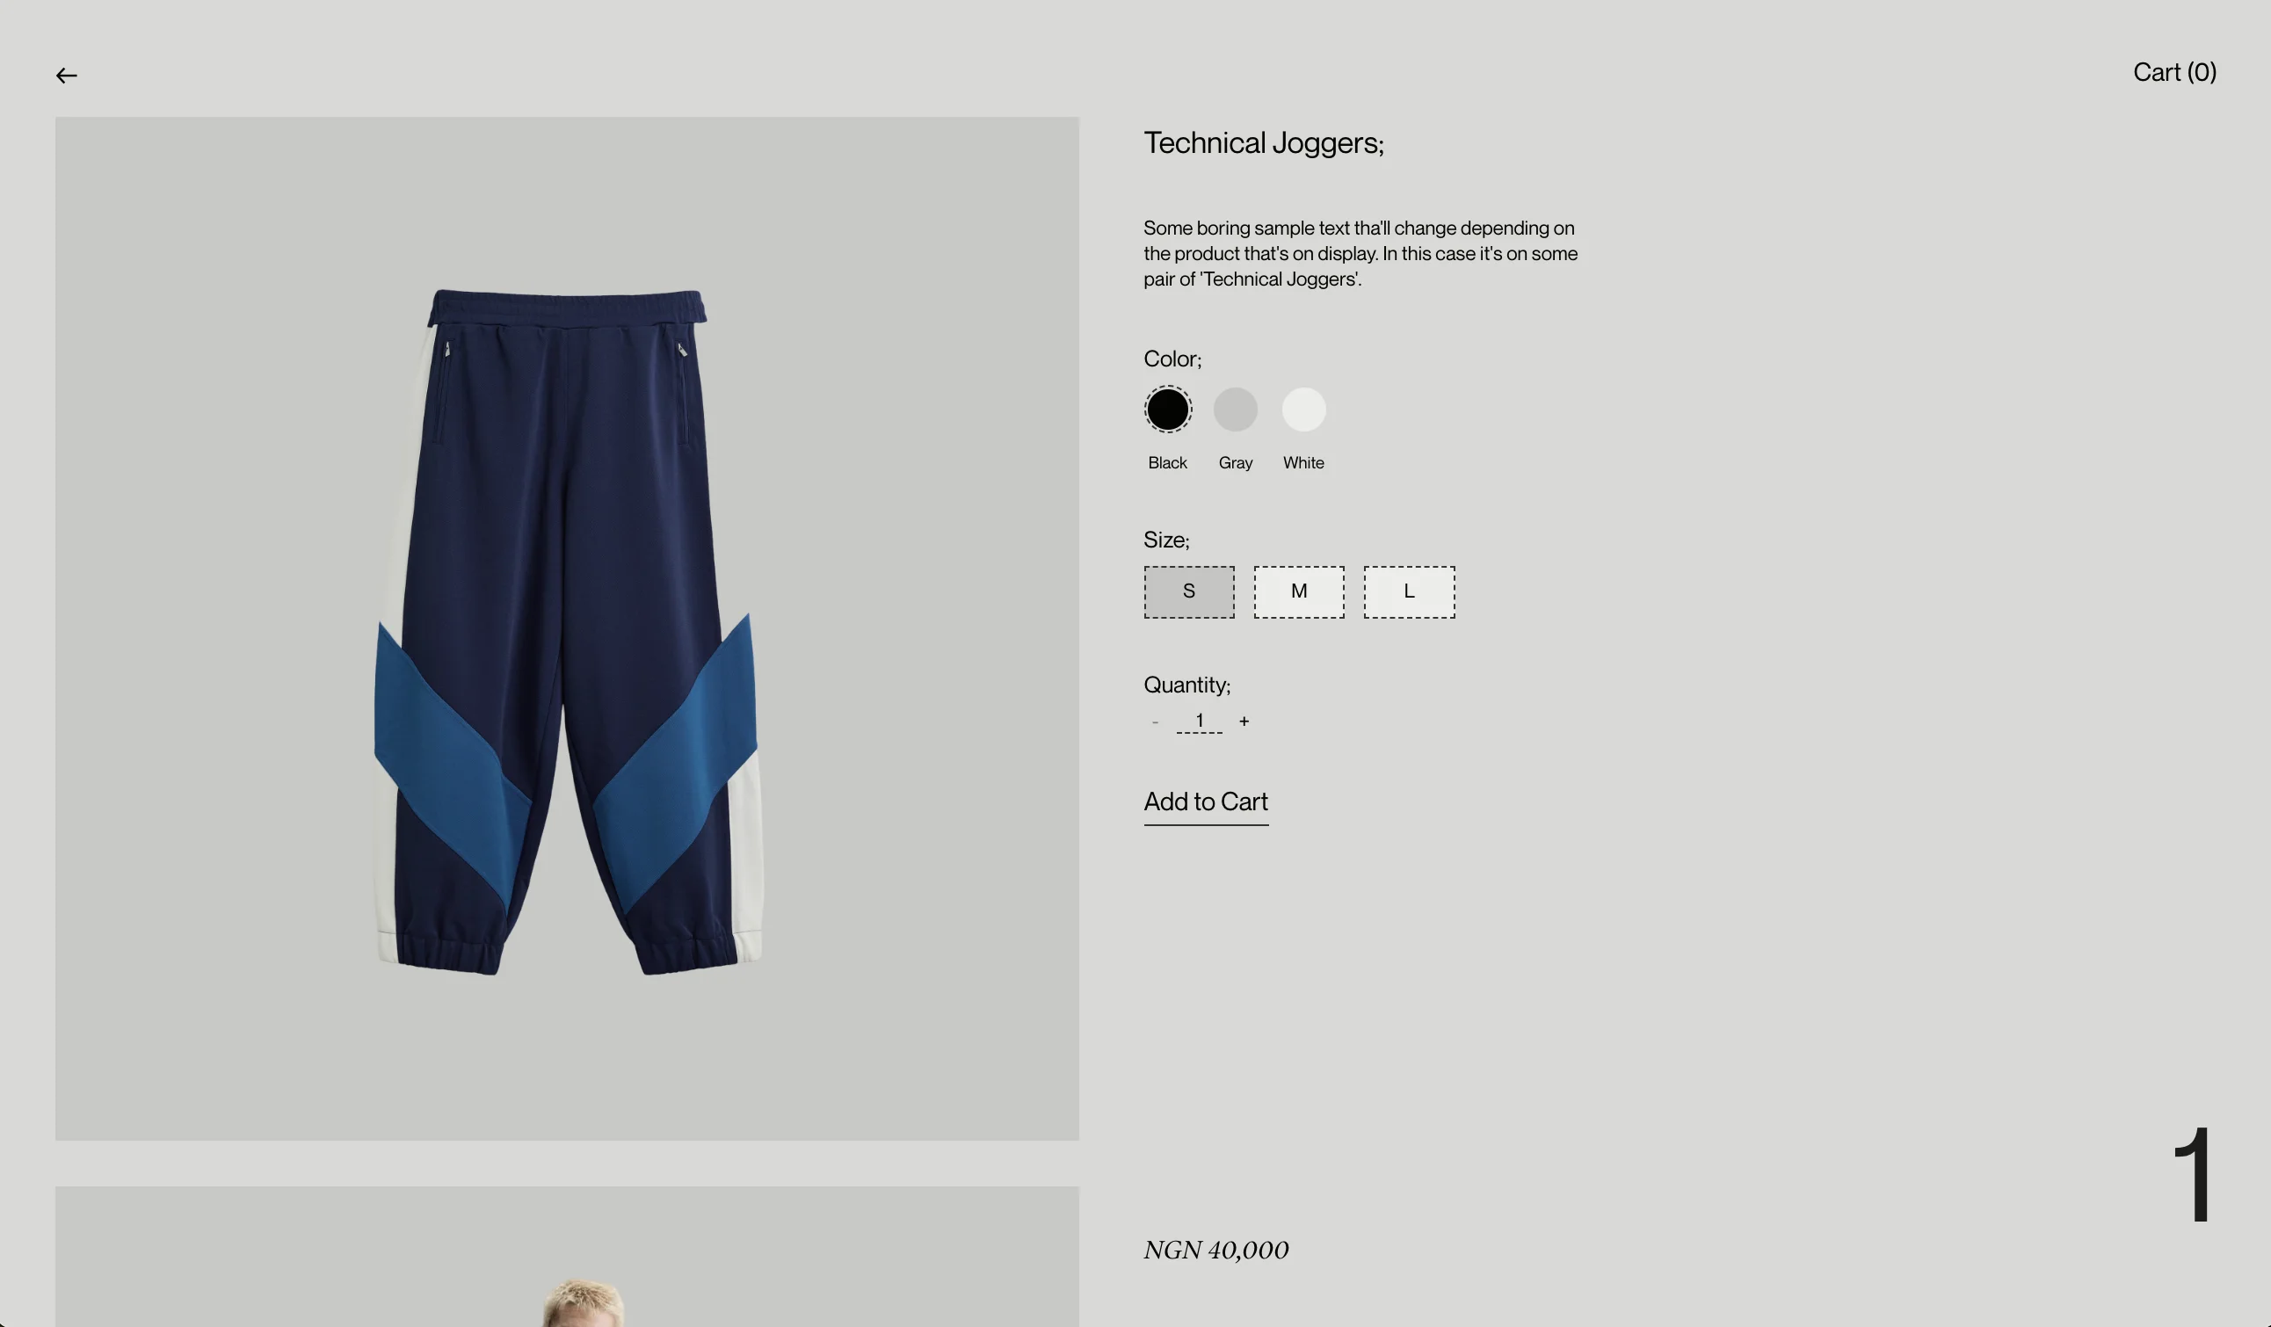Pick the White color swatch
Image resolution: width=2271 pixels, height=1327 pixels.
[1304, 410]
